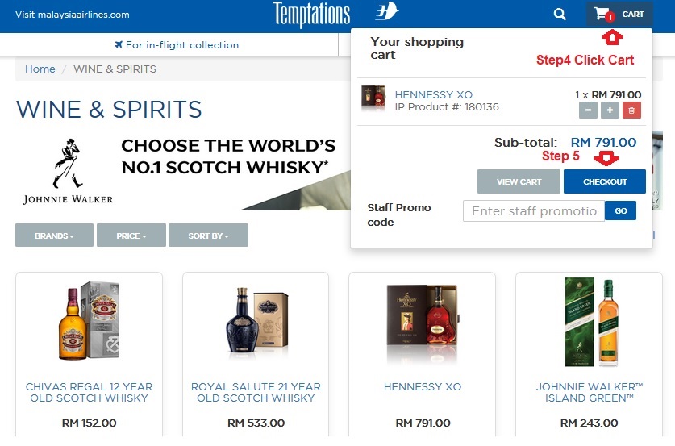Apply the promo code with Go button

[620, 210]
